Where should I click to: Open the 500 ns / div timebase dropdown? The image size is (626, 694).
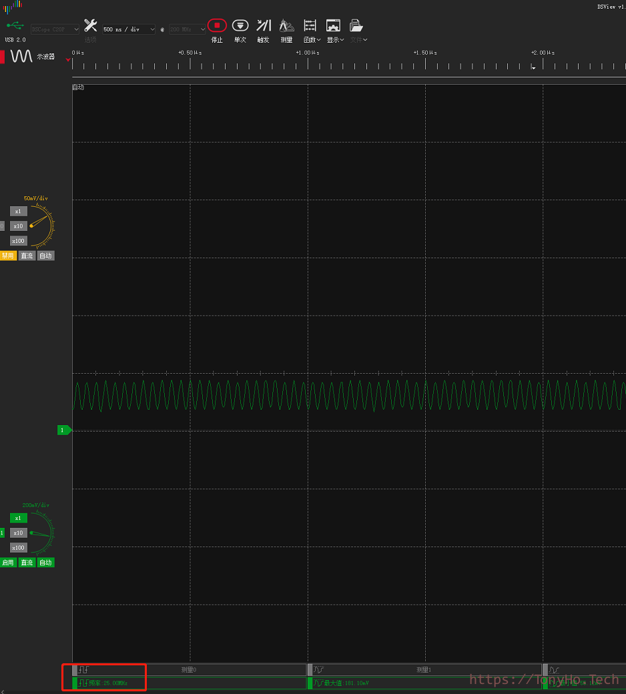point(129,29)
